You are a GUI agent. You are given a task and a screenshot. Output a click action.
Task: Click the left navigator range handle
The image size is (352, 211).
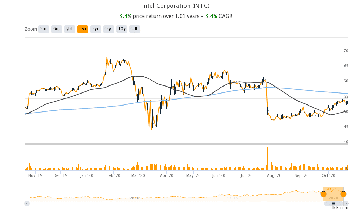pyautogui.click(x=323, y=194)
